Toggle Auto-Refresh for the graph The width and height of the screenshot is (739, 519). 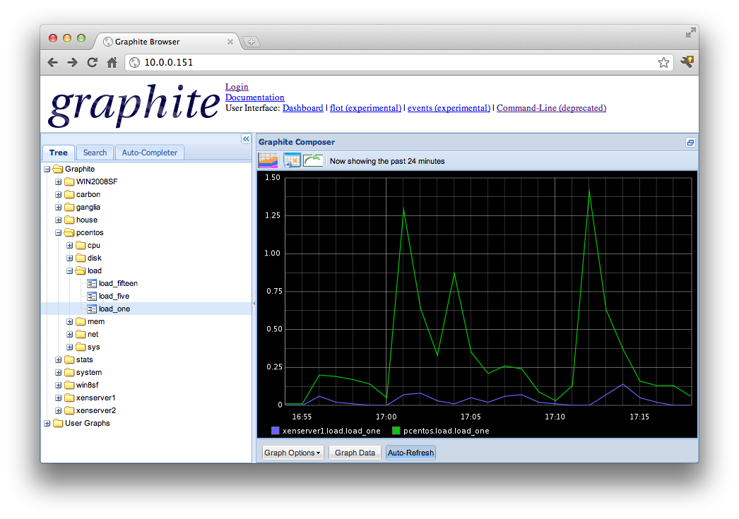click(x=410, y=452)
